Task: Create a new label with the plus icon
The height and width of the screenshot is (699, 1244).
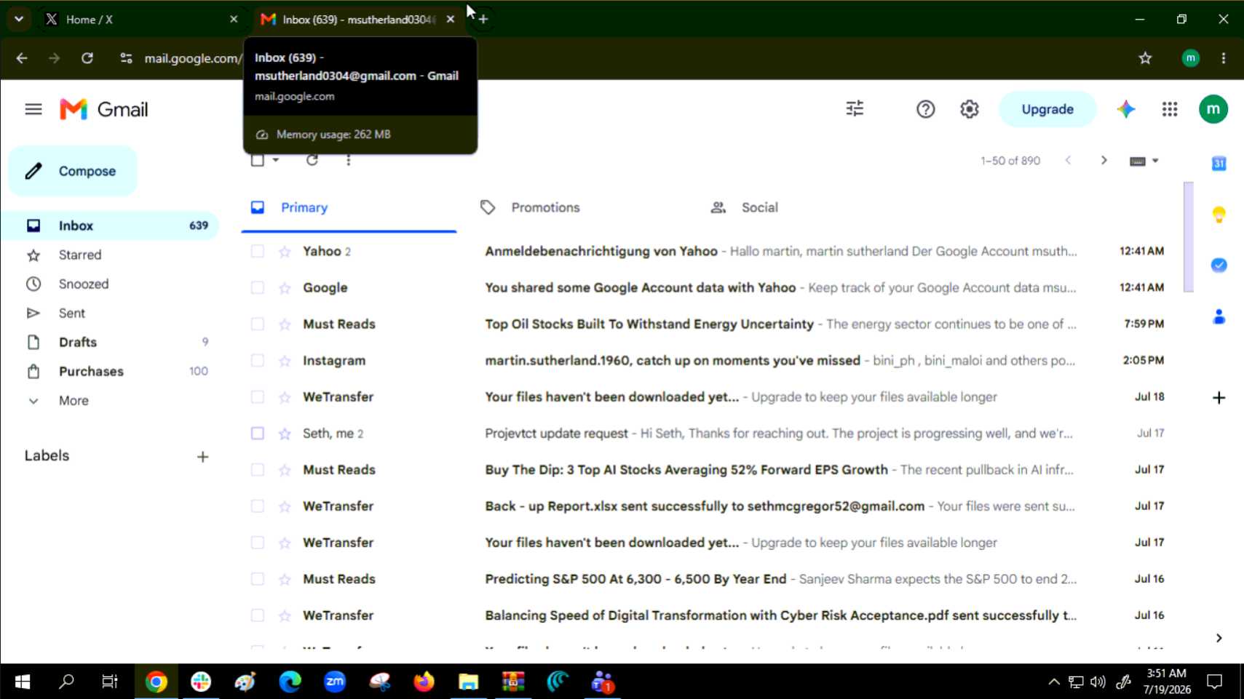Action: pyautogui.click(x=202, y=457)
